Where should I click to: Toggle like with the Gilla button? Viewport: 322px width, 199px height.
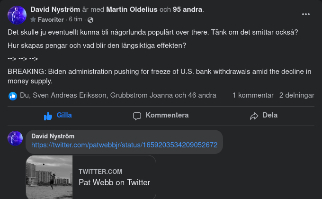point(58,115)
